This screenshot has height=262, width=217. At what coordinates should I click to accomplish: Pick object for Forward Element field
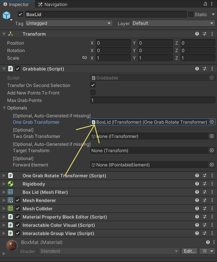[212, 165]
